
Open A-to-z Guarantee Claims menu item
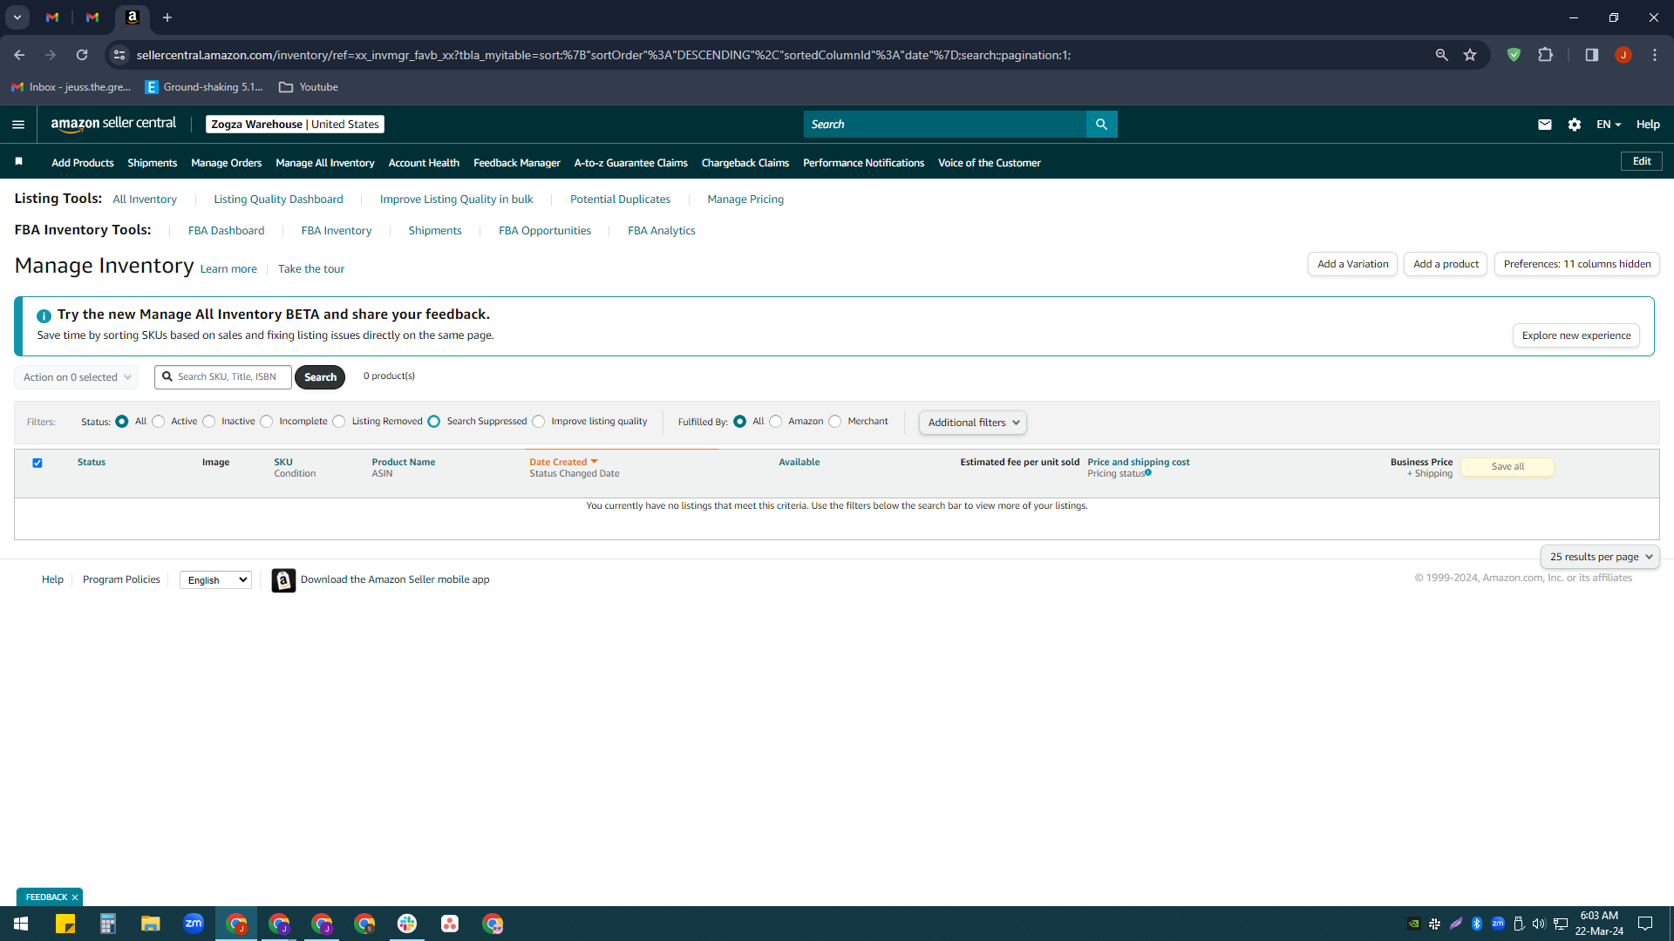tap(630, 163)
